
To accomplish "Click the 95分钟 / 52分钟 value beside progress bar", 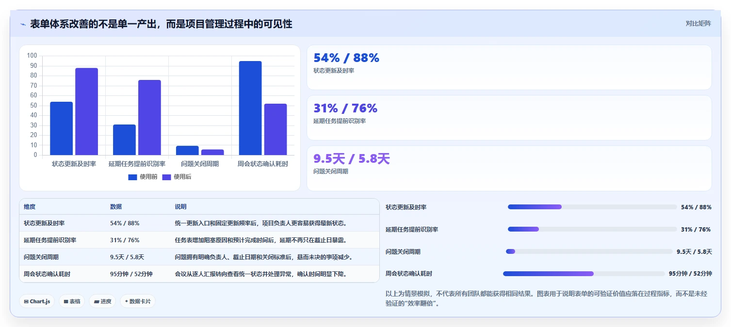I will tap(690, 274).
